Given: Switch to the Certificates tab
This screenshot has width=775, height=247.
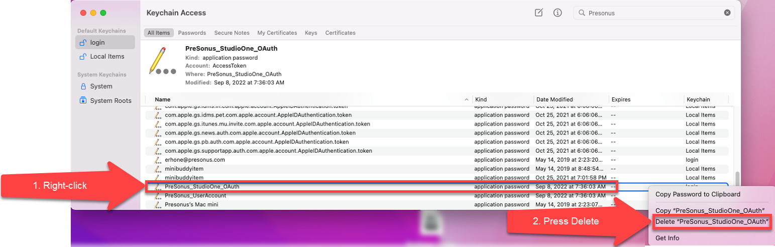Looking at the screenshot, I should [340, 33].
